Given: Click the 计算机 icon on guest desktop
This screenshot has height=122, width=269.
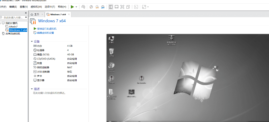Looking at the screenshot, I should (112, 39).
